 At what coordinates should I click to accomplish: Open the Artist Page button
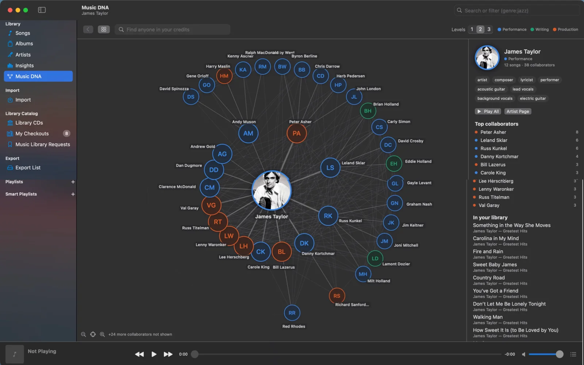coord(518,111)
